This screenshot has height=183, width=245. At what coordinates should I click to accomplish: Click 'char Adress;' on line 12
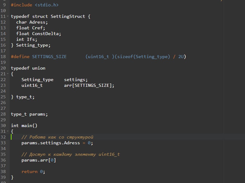[32, 22]
